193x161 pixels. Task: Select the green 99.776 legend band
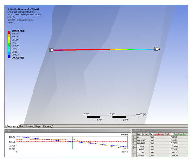point(9,46)
